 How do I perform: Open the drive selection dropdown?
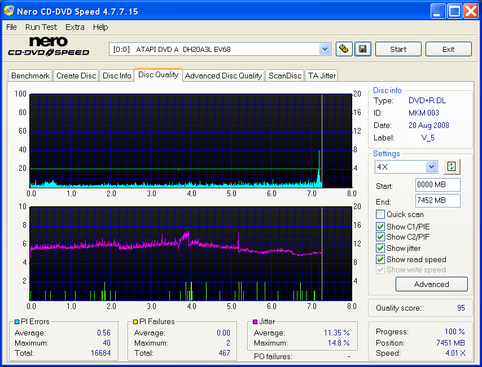tap(325, 49)
